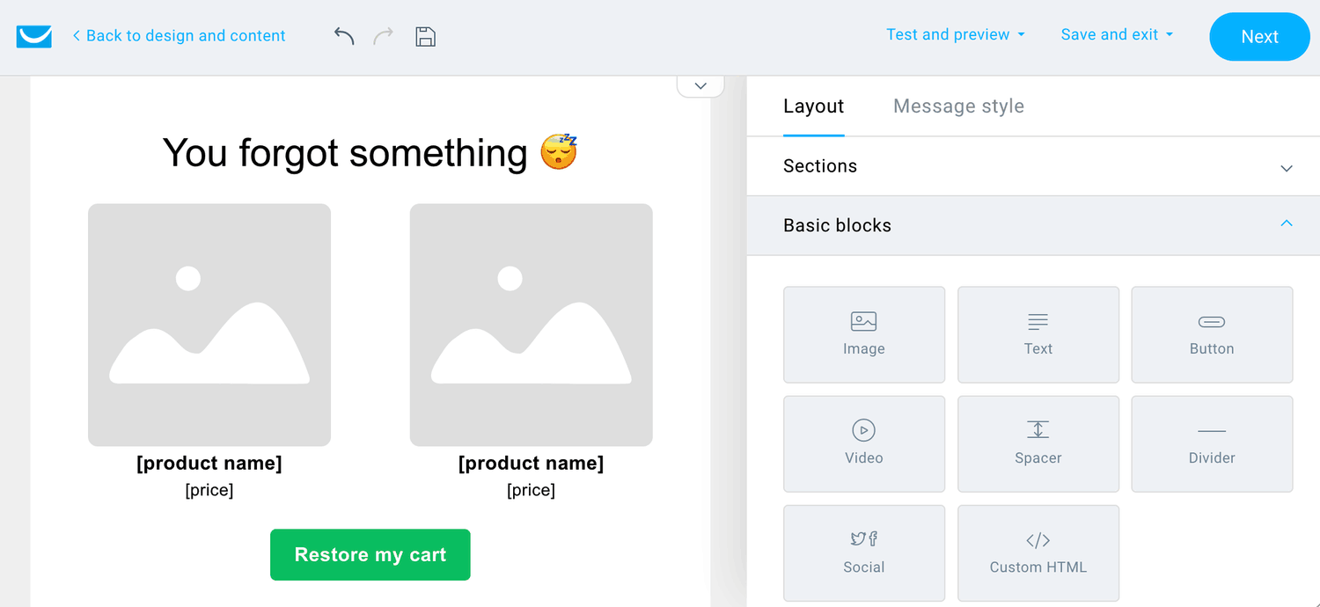The image size is (1320, 607).
Task: Expand the Sections panel
Action: point(1033,166)
